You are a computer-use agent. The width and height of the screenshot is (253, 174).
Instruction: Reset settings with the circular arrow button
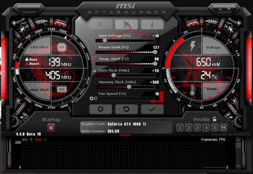tap(126, 109)
